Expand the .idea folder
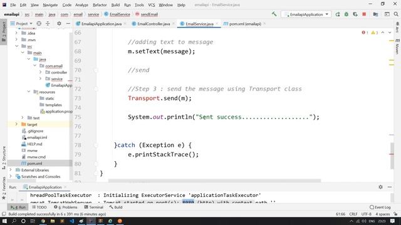This screenshot has height=225, width=401. pos(16,33)
